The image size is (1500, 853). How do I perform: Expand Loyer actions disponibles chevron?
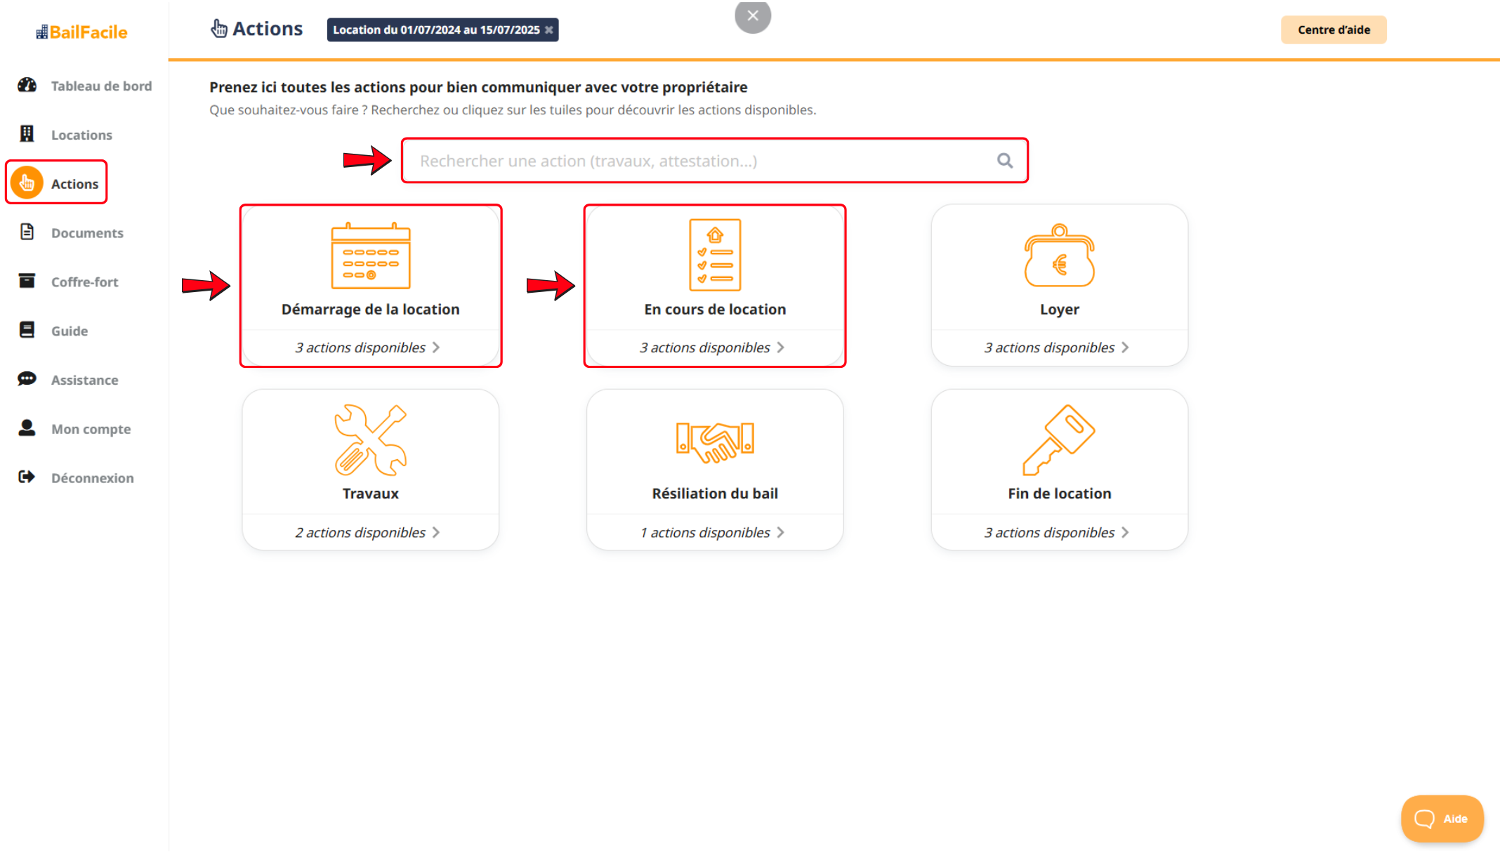[1125, 348]
